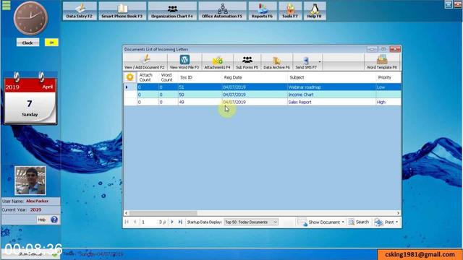This screenshot has height=260, width=463.
Task: Go to last record navigation button
Action: pos(180,222)
